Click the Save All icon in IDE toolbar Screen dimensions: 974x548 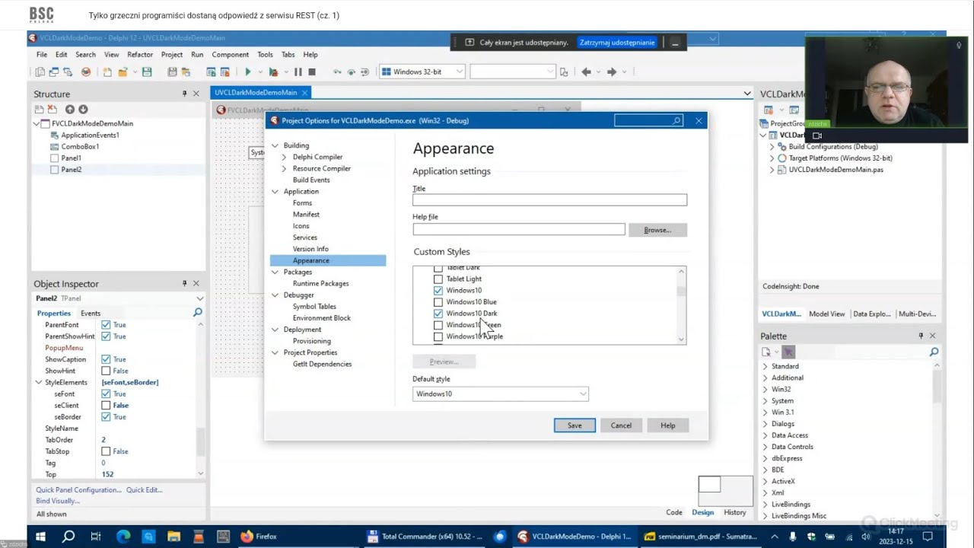[173, 72]
